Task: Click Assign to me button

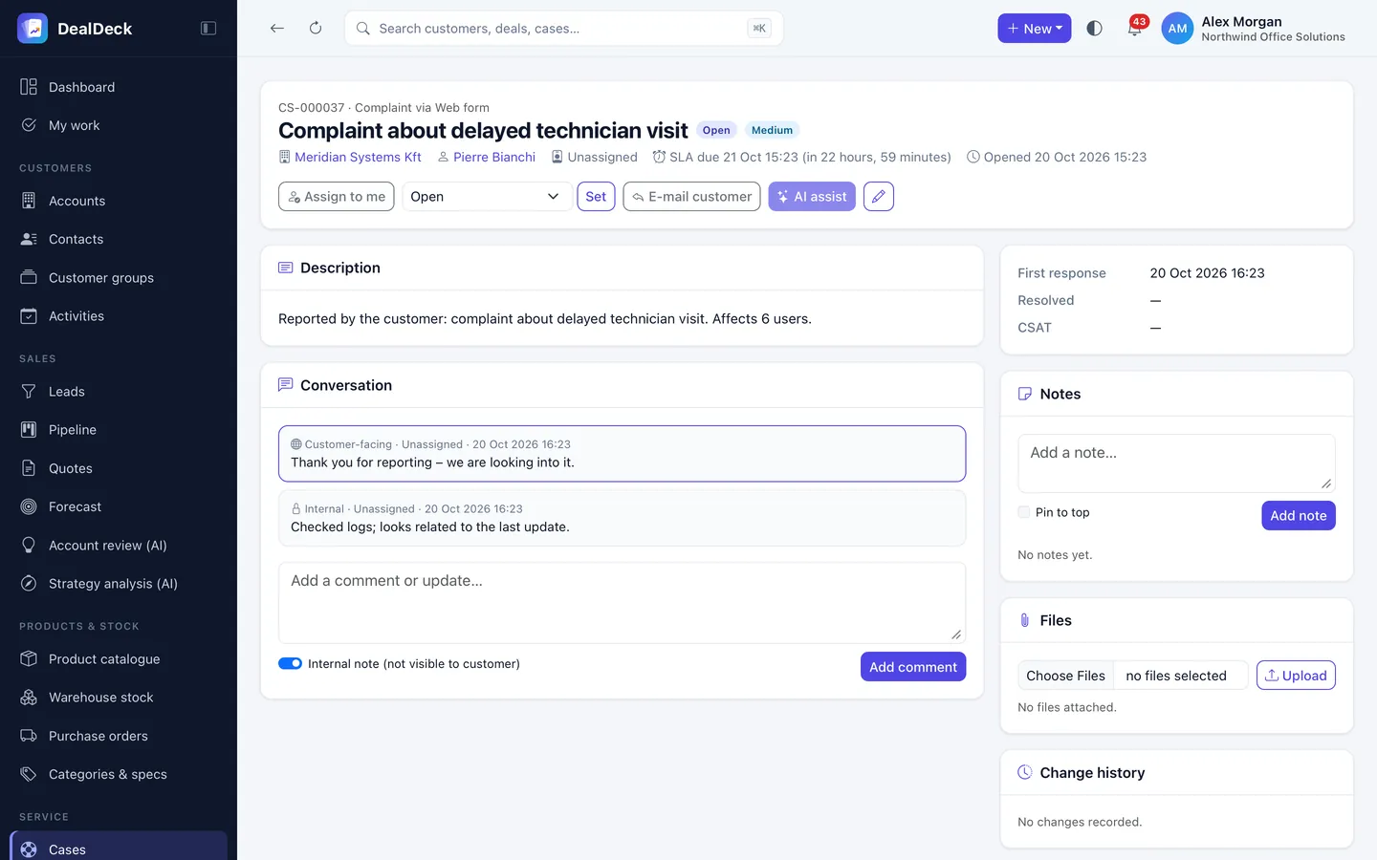Action: [337, 196]
